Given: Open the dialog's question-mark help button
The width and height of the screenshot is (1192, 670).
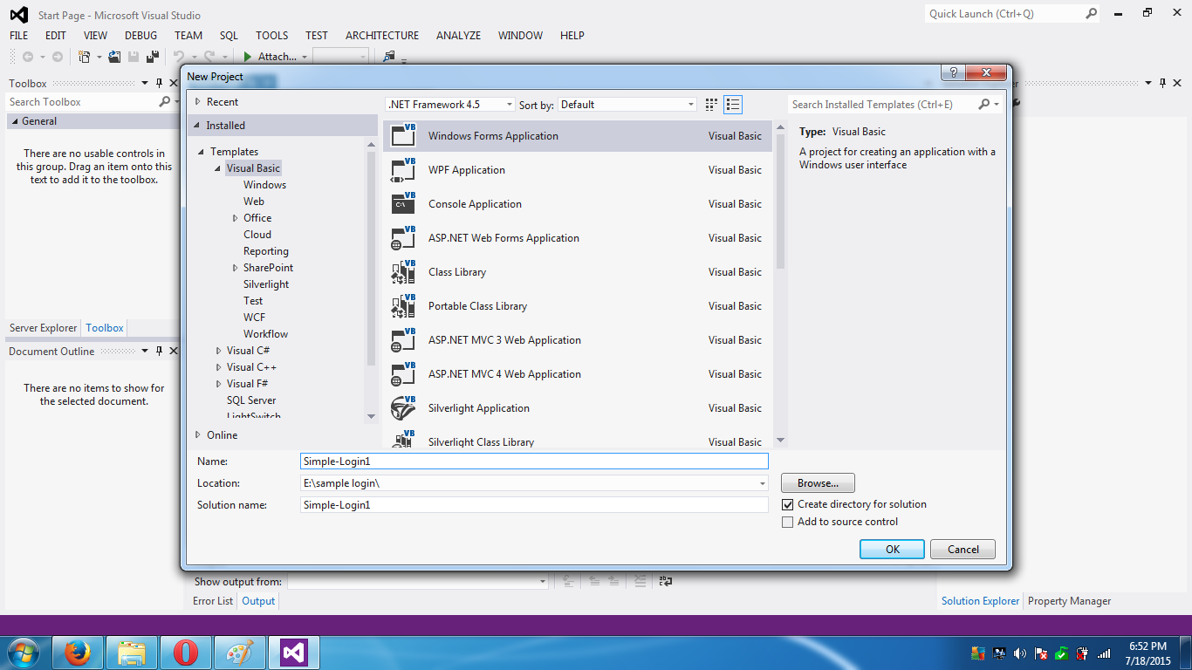Looking at the screenshot, I should [x=952, y=73].
